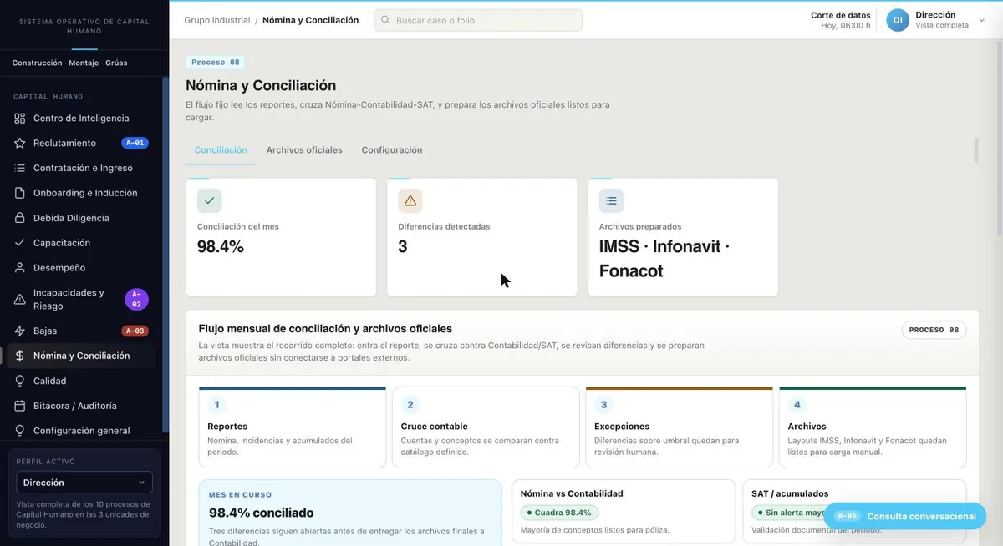
Task: Open step 3 Excepciones card
Action: pos(680,427)
